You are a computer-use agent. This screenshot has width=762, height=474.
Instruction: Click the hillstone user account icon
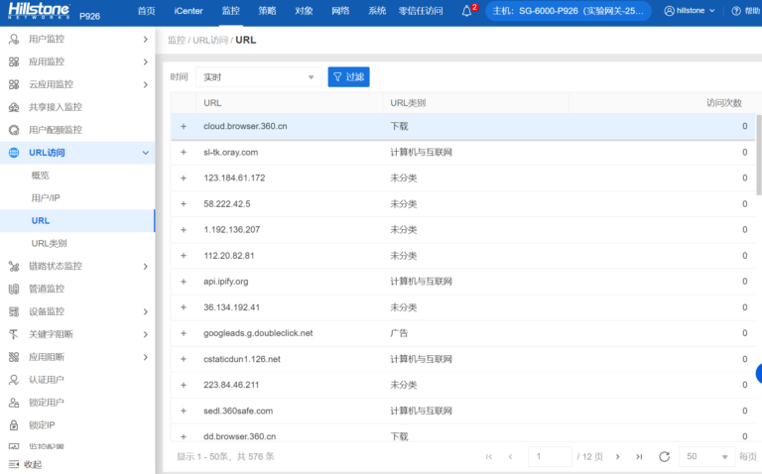pos(669,11)
